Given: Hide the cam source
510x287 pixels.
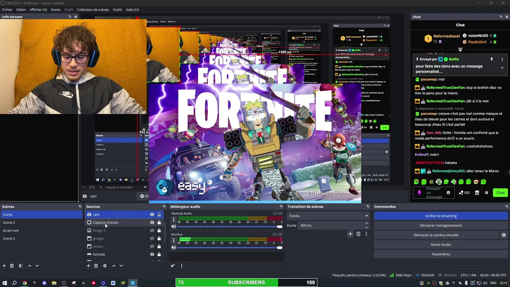Looking at the screenshot, I should (x=152, y=214).
